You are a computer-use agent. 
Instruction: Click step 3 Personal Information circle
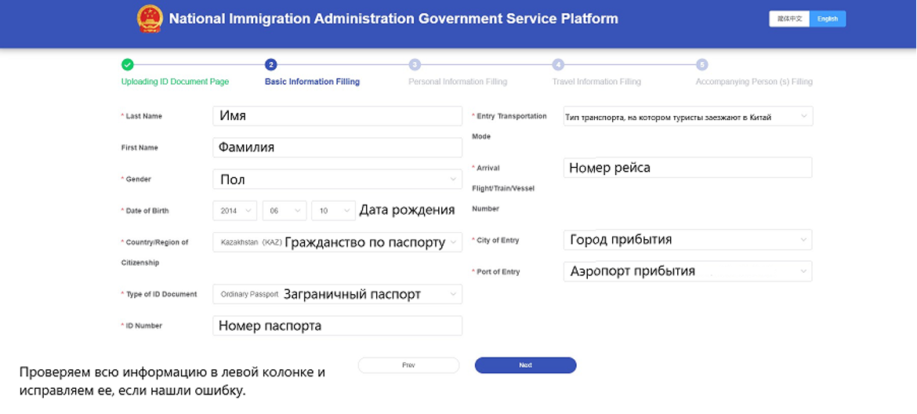(415, 64)
